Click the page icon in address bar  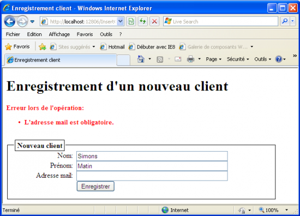point(44,21)
